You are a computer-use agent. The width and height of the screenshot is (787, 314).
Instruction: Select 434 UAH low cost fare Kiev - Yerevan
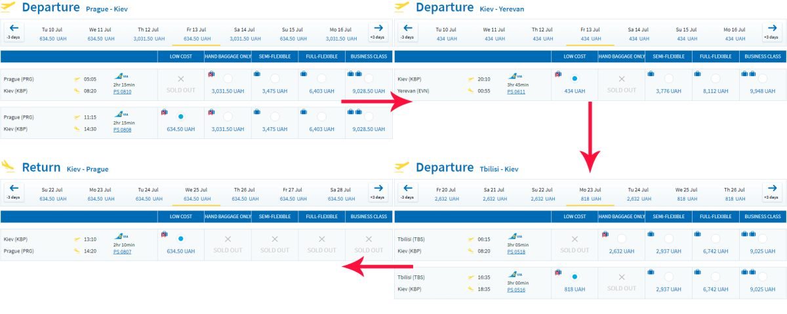coord(575,78)
